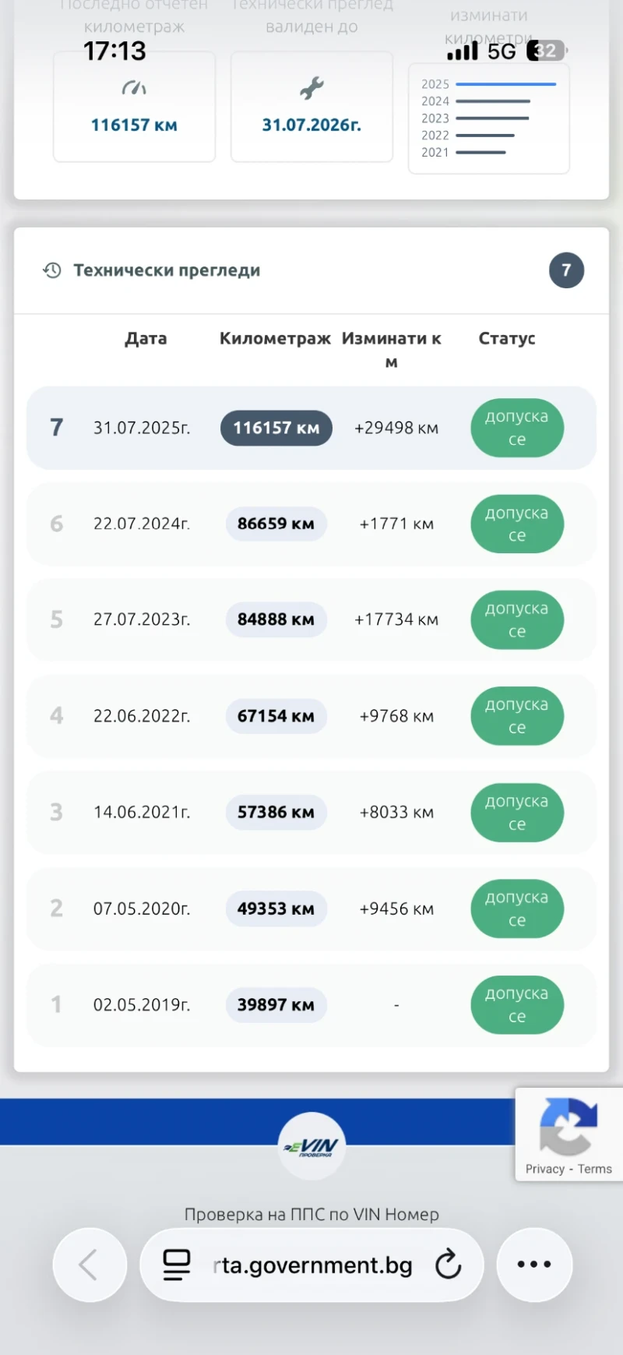
Task: Tap the 2025 bar in the mileage chart
Action: click(506, 84)
